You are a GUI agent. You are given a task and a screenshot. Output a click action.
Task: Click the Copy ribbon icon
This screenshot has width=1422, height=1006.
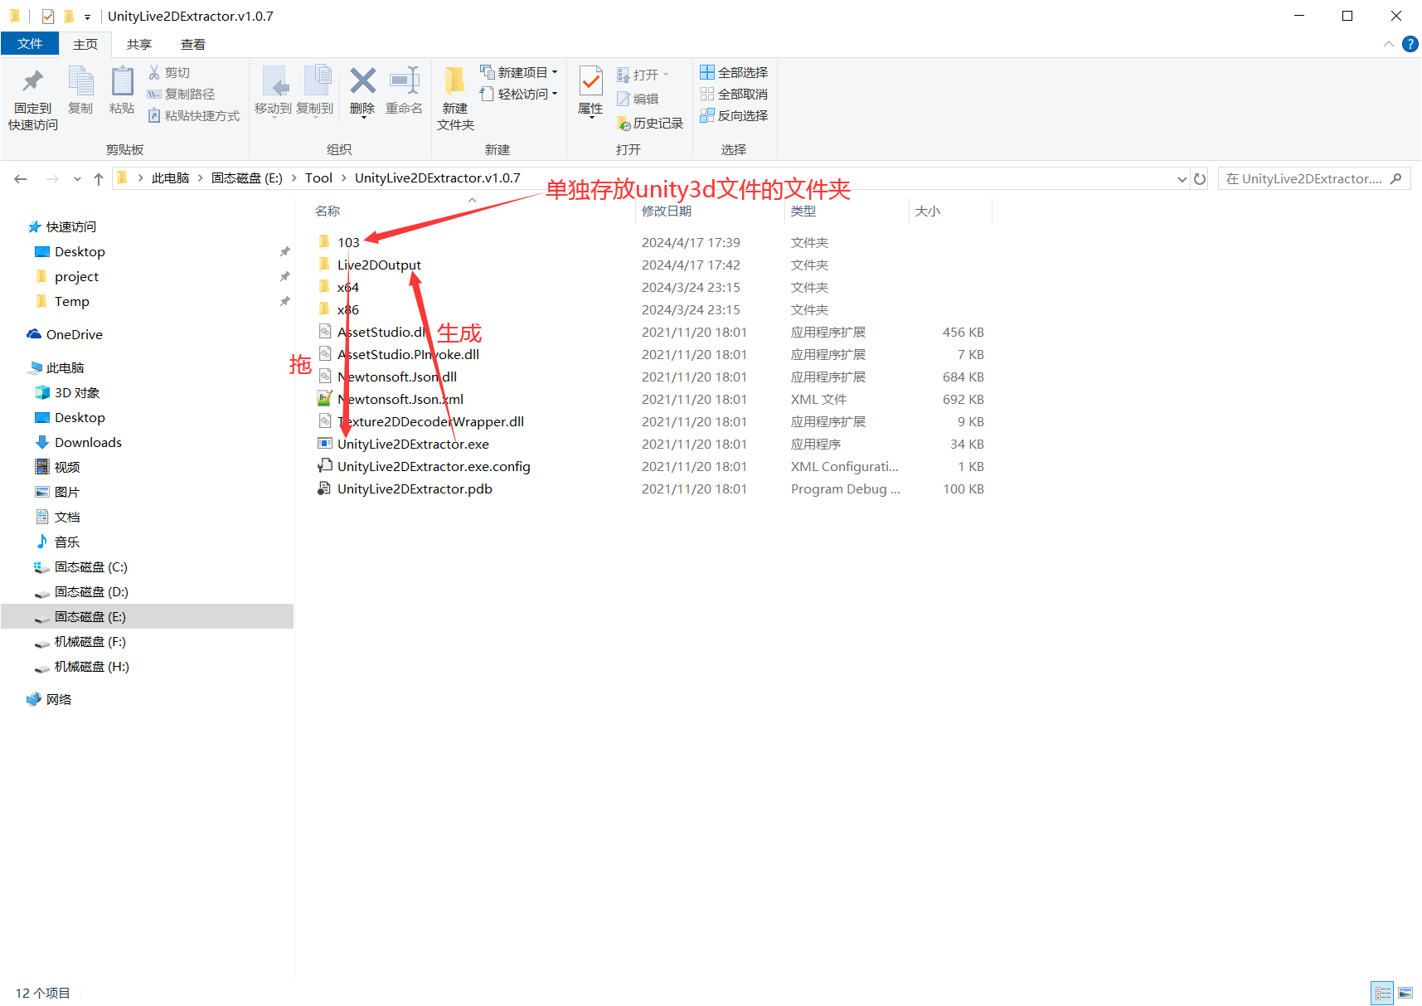pos(80,81)
